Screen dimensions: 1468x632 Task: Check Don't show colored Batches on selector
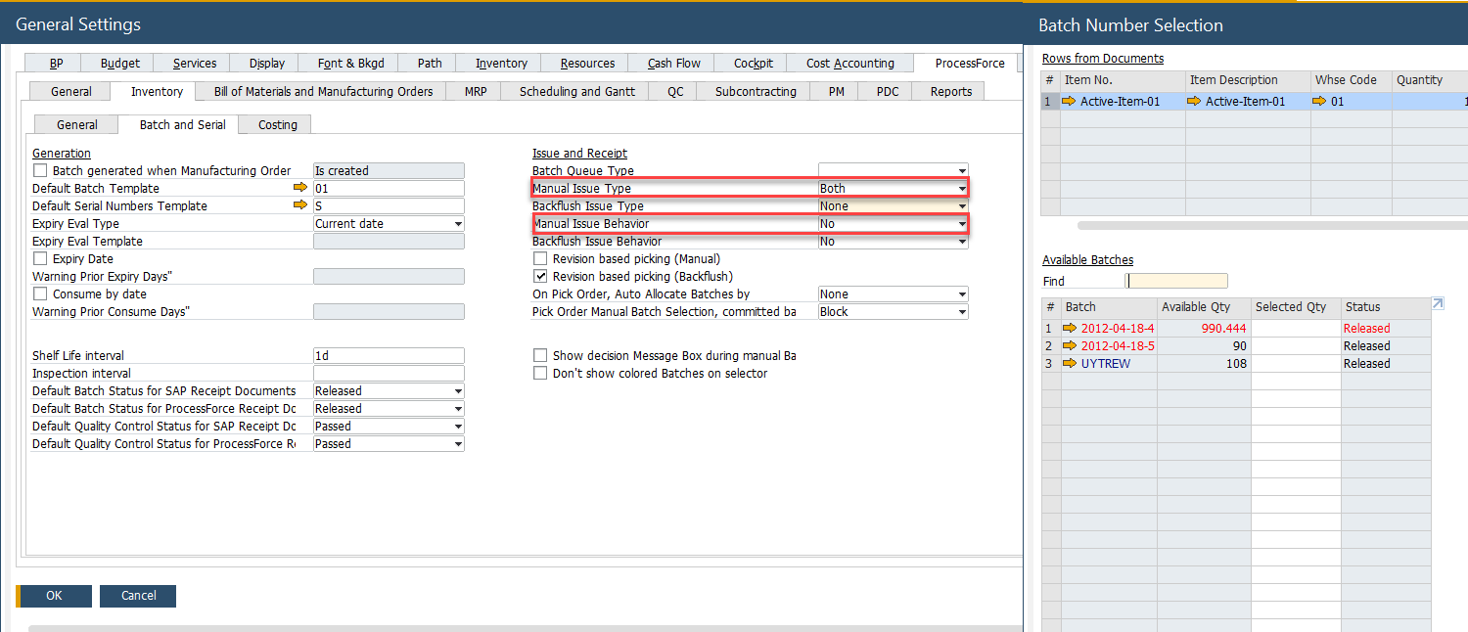point(540,373)
